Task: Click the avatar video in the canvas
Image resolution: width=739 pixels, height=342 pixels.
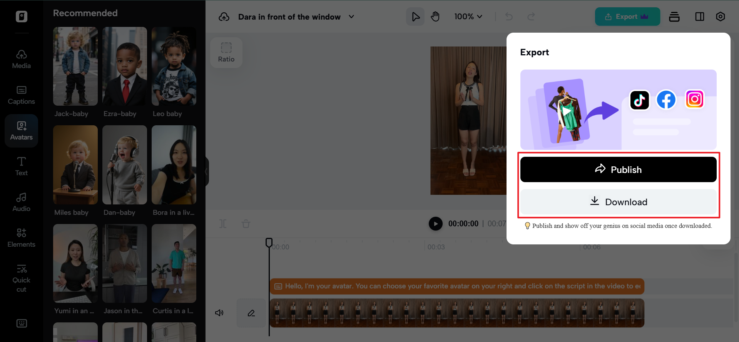Action: click(x=468, y=121)
